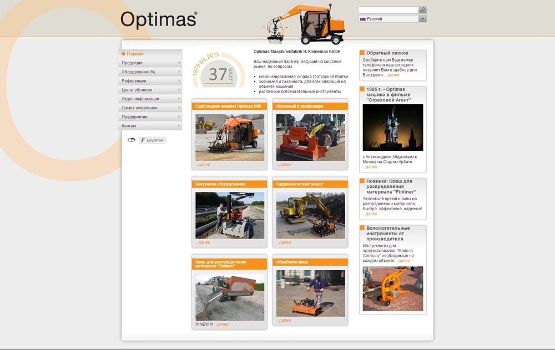The width and height of the screenshot is (555, 350).
Task: Open the Finliner ковш thumbnail image
Action: click(x=230, y=297)
